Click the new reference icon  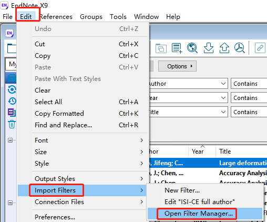(177, 48)
